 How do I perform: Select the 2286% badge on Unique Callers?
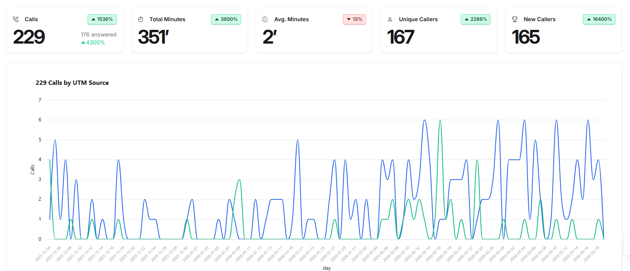point(476,19)
